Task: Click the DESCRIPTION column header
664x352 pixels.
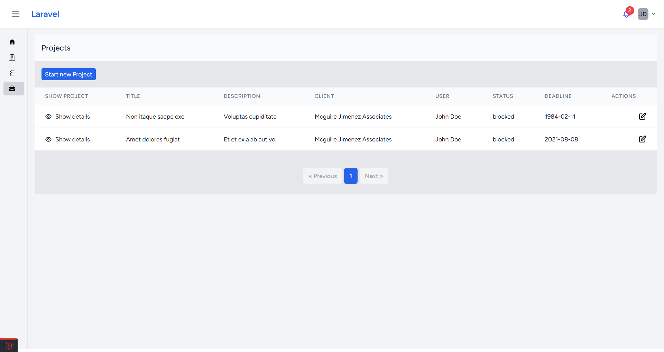Action: click(242, 96)
